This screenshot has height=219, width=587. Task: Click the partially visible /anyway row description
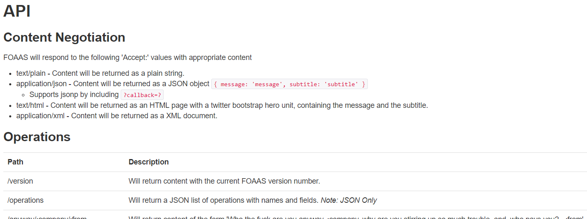pos(355,217)
